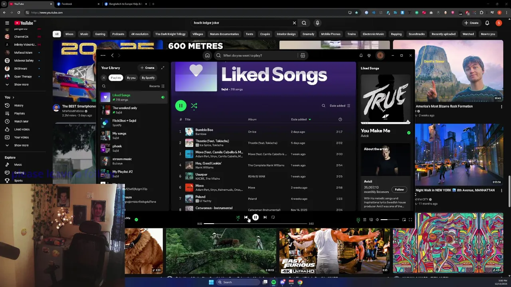Open Windows Start button on taskbar
Image resolution: width=511 pixels, height=287 pixels.
(211, 282)
